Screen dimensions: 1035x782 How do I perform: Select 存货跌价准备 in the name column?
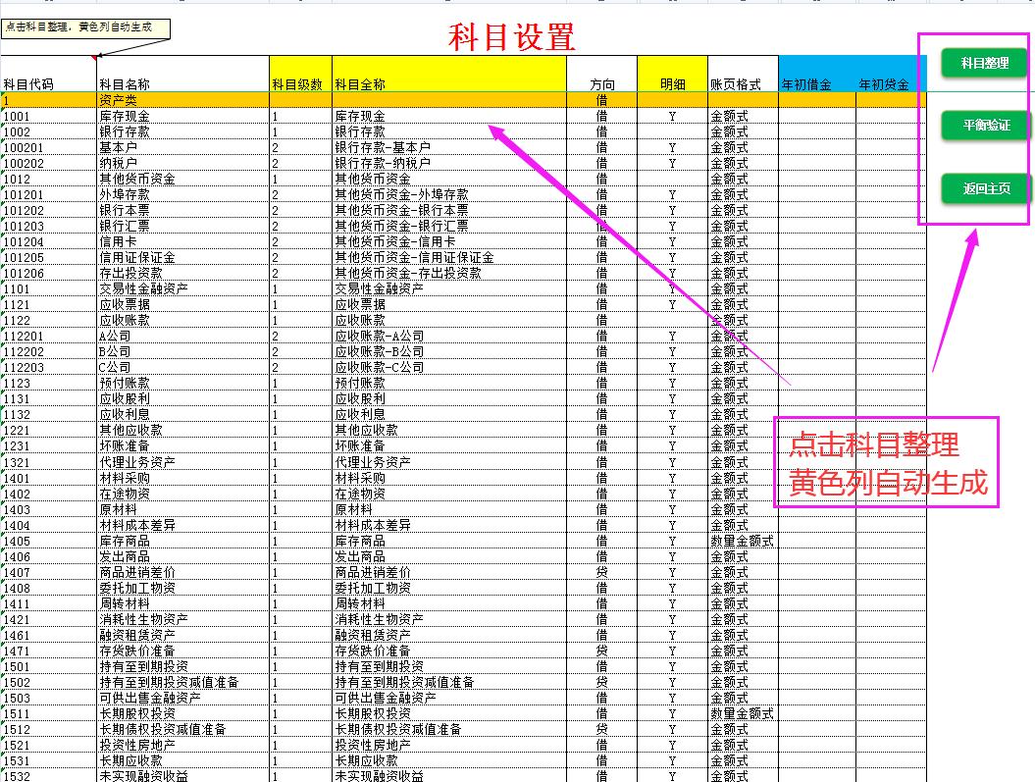pyautogui.click(x=182, y=652)
